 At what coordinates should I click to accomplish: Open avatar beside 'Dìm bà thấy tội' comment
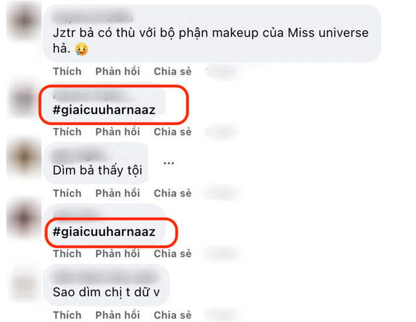[x=23, y=157]
